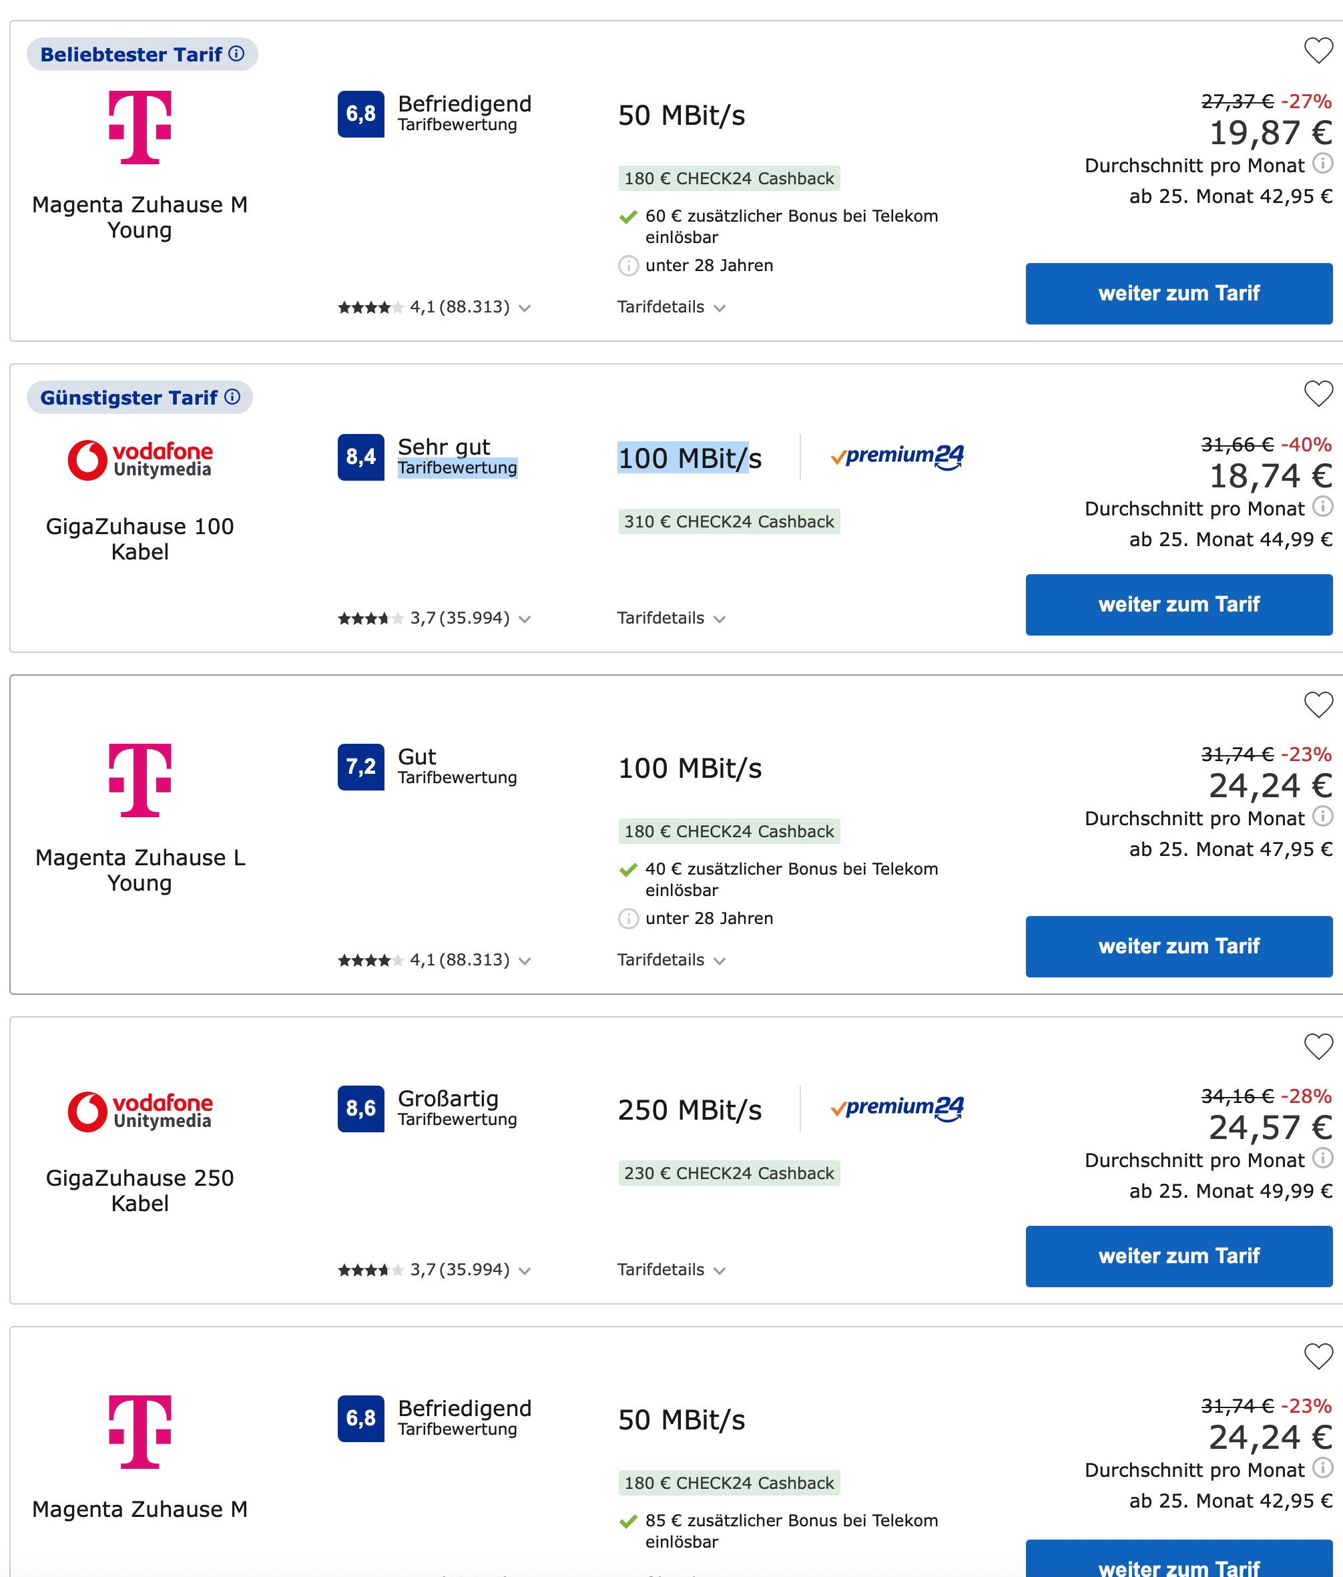Click the 310 € CHECK24 Cashback label
The width and height of the screenshot is (1343, 1577).
click(728, 521)
